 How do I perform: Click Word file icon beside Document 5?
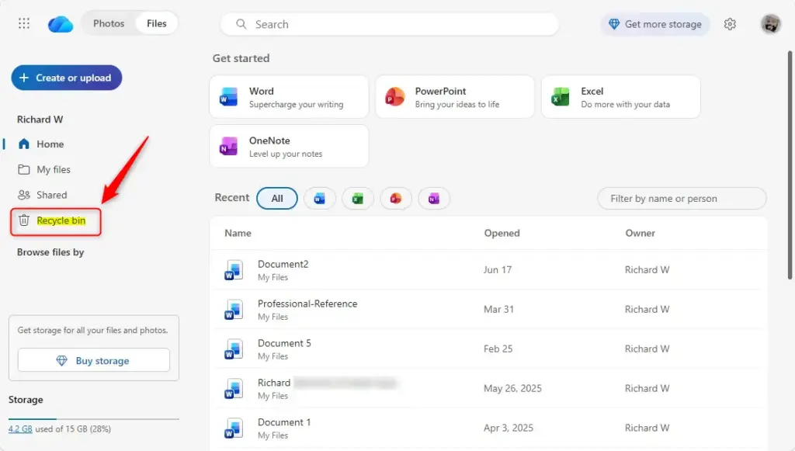pyautogui.click(x=234, y=349)
